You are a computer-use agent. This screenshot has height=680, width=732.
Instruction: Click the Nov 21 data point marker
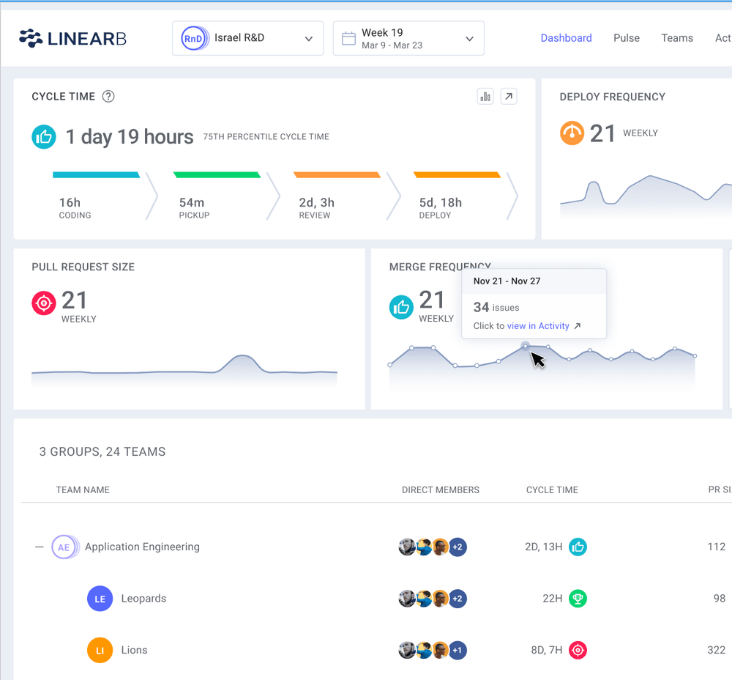pos(526,345)
